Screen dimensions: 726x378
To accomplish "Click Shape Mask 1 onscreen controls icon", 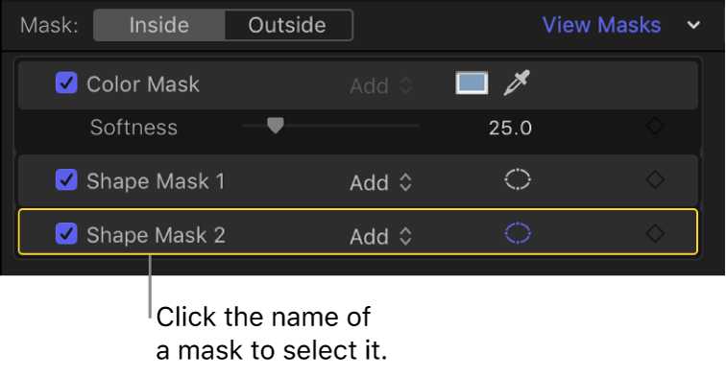I will click(518, 179).
